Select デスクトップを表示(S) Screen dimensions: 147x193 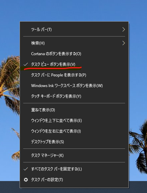coord(74,142)
